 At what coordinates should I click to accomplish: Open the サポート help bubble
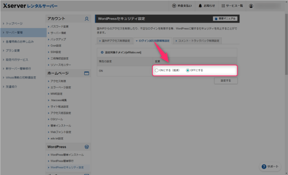pos(270,166)
